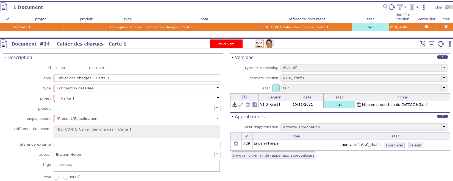453x181 pixels.
Task: Click the tags input field
Action: pos(137,166)
